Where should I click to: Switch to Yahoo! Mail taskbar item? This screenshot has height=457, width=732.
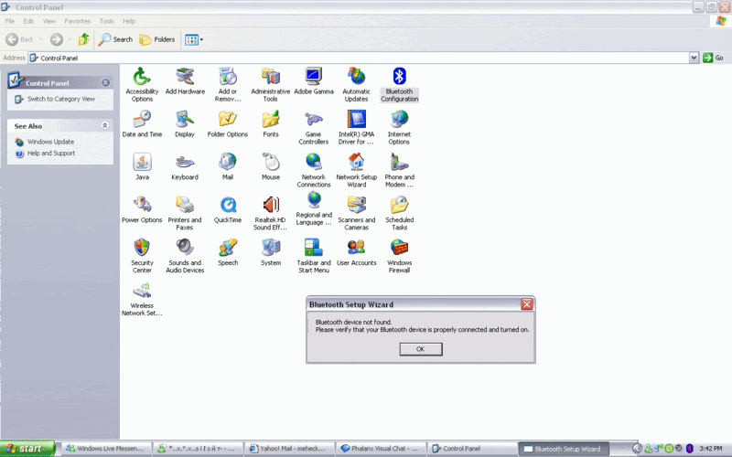tap(289, 449)
